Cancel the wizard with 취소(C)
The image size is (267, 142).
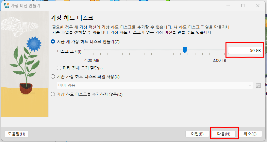tap(250, 134)
